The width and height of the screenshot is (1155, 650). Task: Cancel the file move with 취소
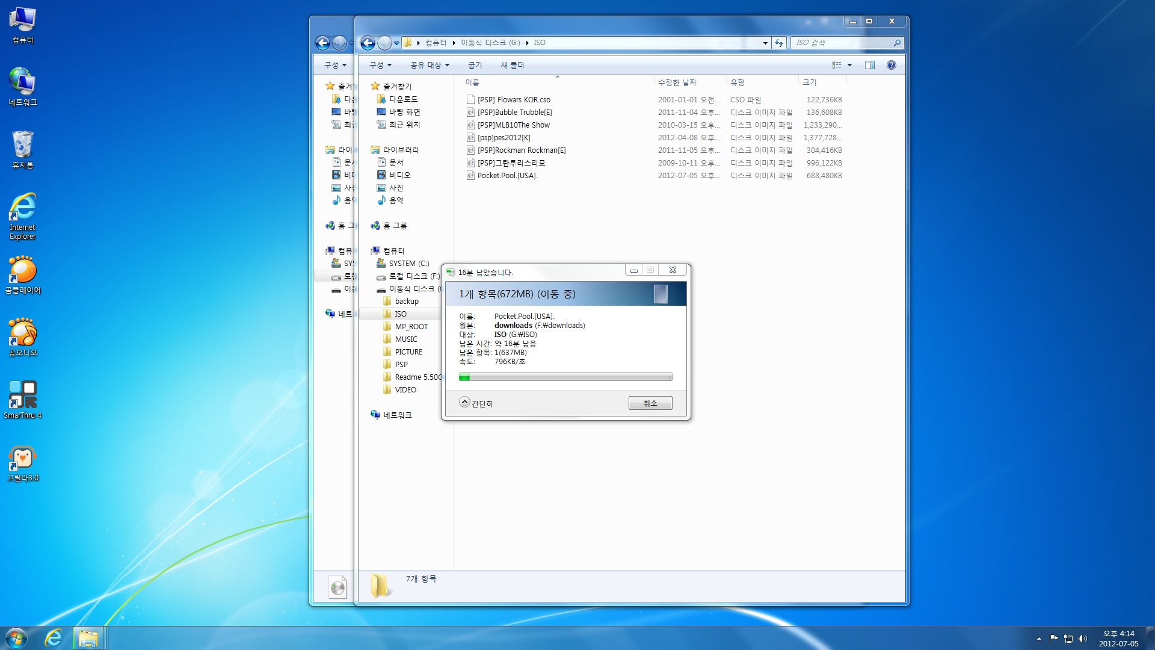pos(650,403)
